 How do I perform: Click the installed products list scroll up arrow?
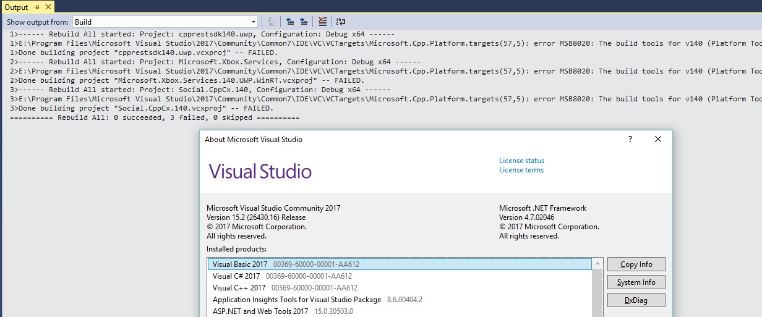(x=598, y=263)
